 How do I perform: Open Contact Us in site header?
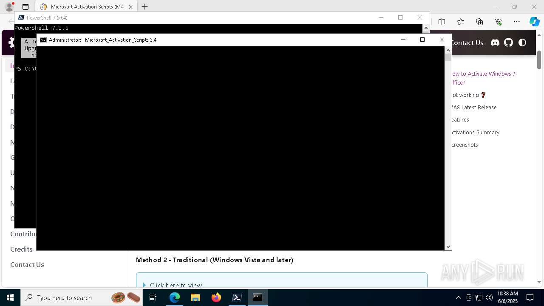tap(467, 42)
